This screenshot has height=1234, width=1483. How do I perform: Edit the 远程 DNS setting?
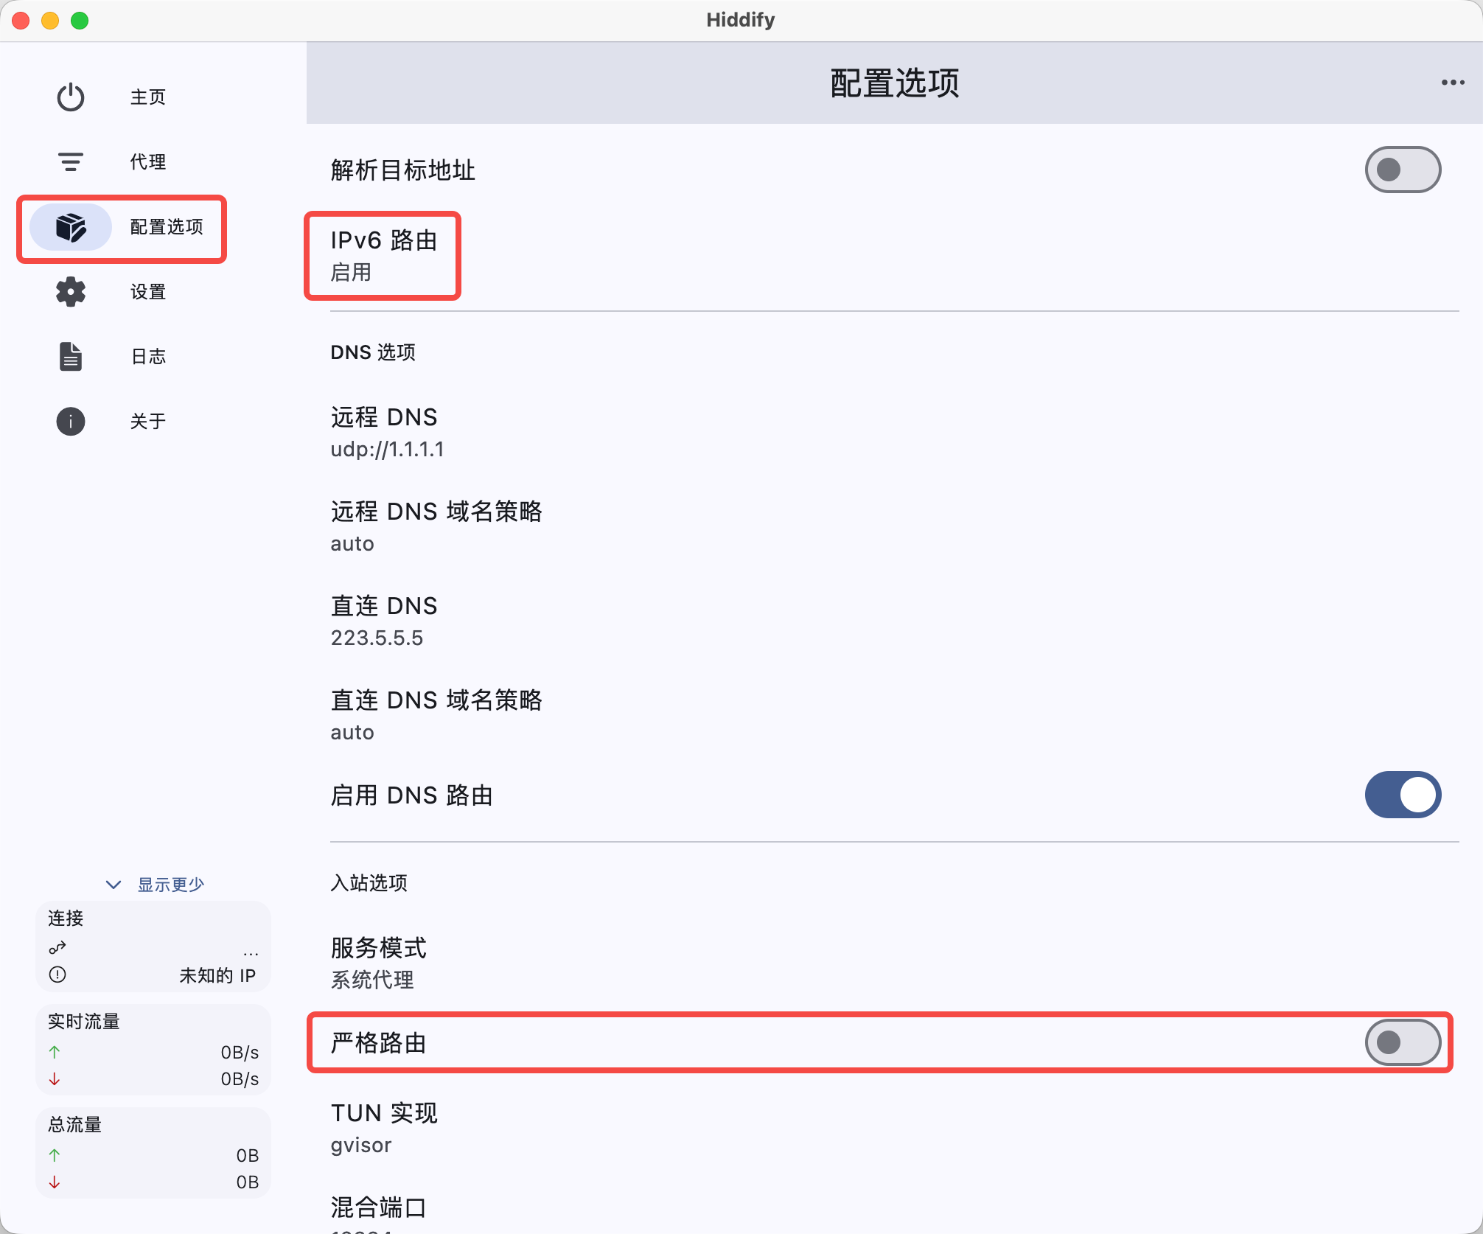[895, 432]
